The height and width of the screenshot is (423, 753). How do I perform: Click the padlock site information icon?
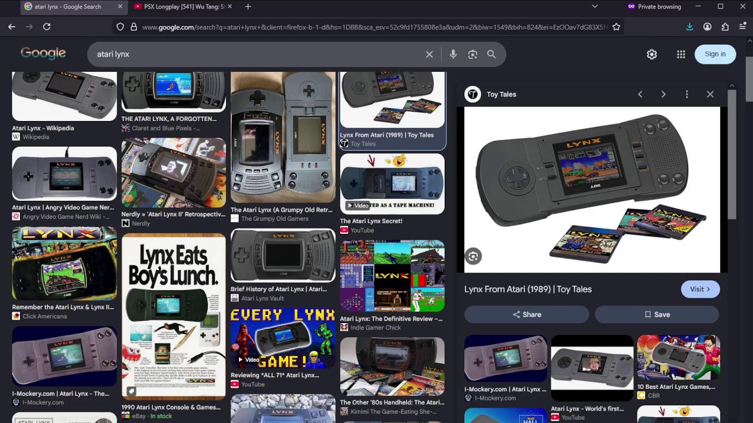(x=134, y=26)
